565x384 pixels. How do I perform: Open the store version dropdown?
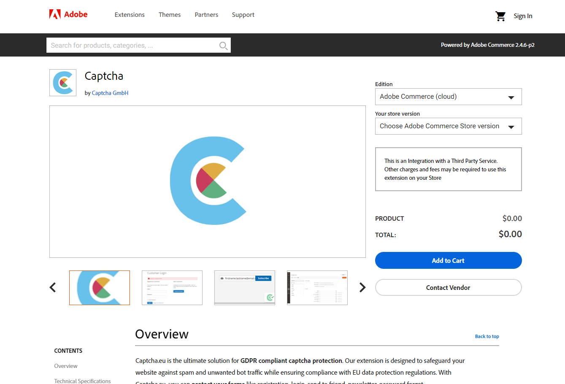coord(448,126)
